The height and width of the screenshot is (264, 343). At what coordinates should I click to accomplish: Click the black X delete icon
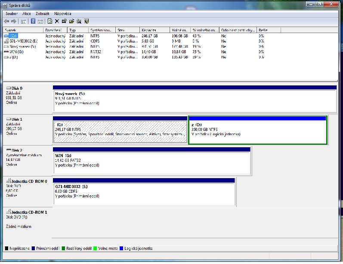point(57,21)
